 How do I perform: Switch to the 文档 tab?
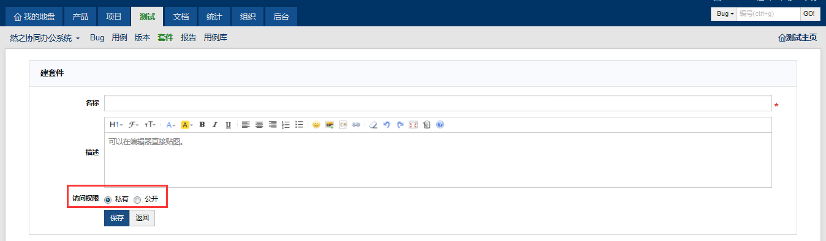[181, 17]
